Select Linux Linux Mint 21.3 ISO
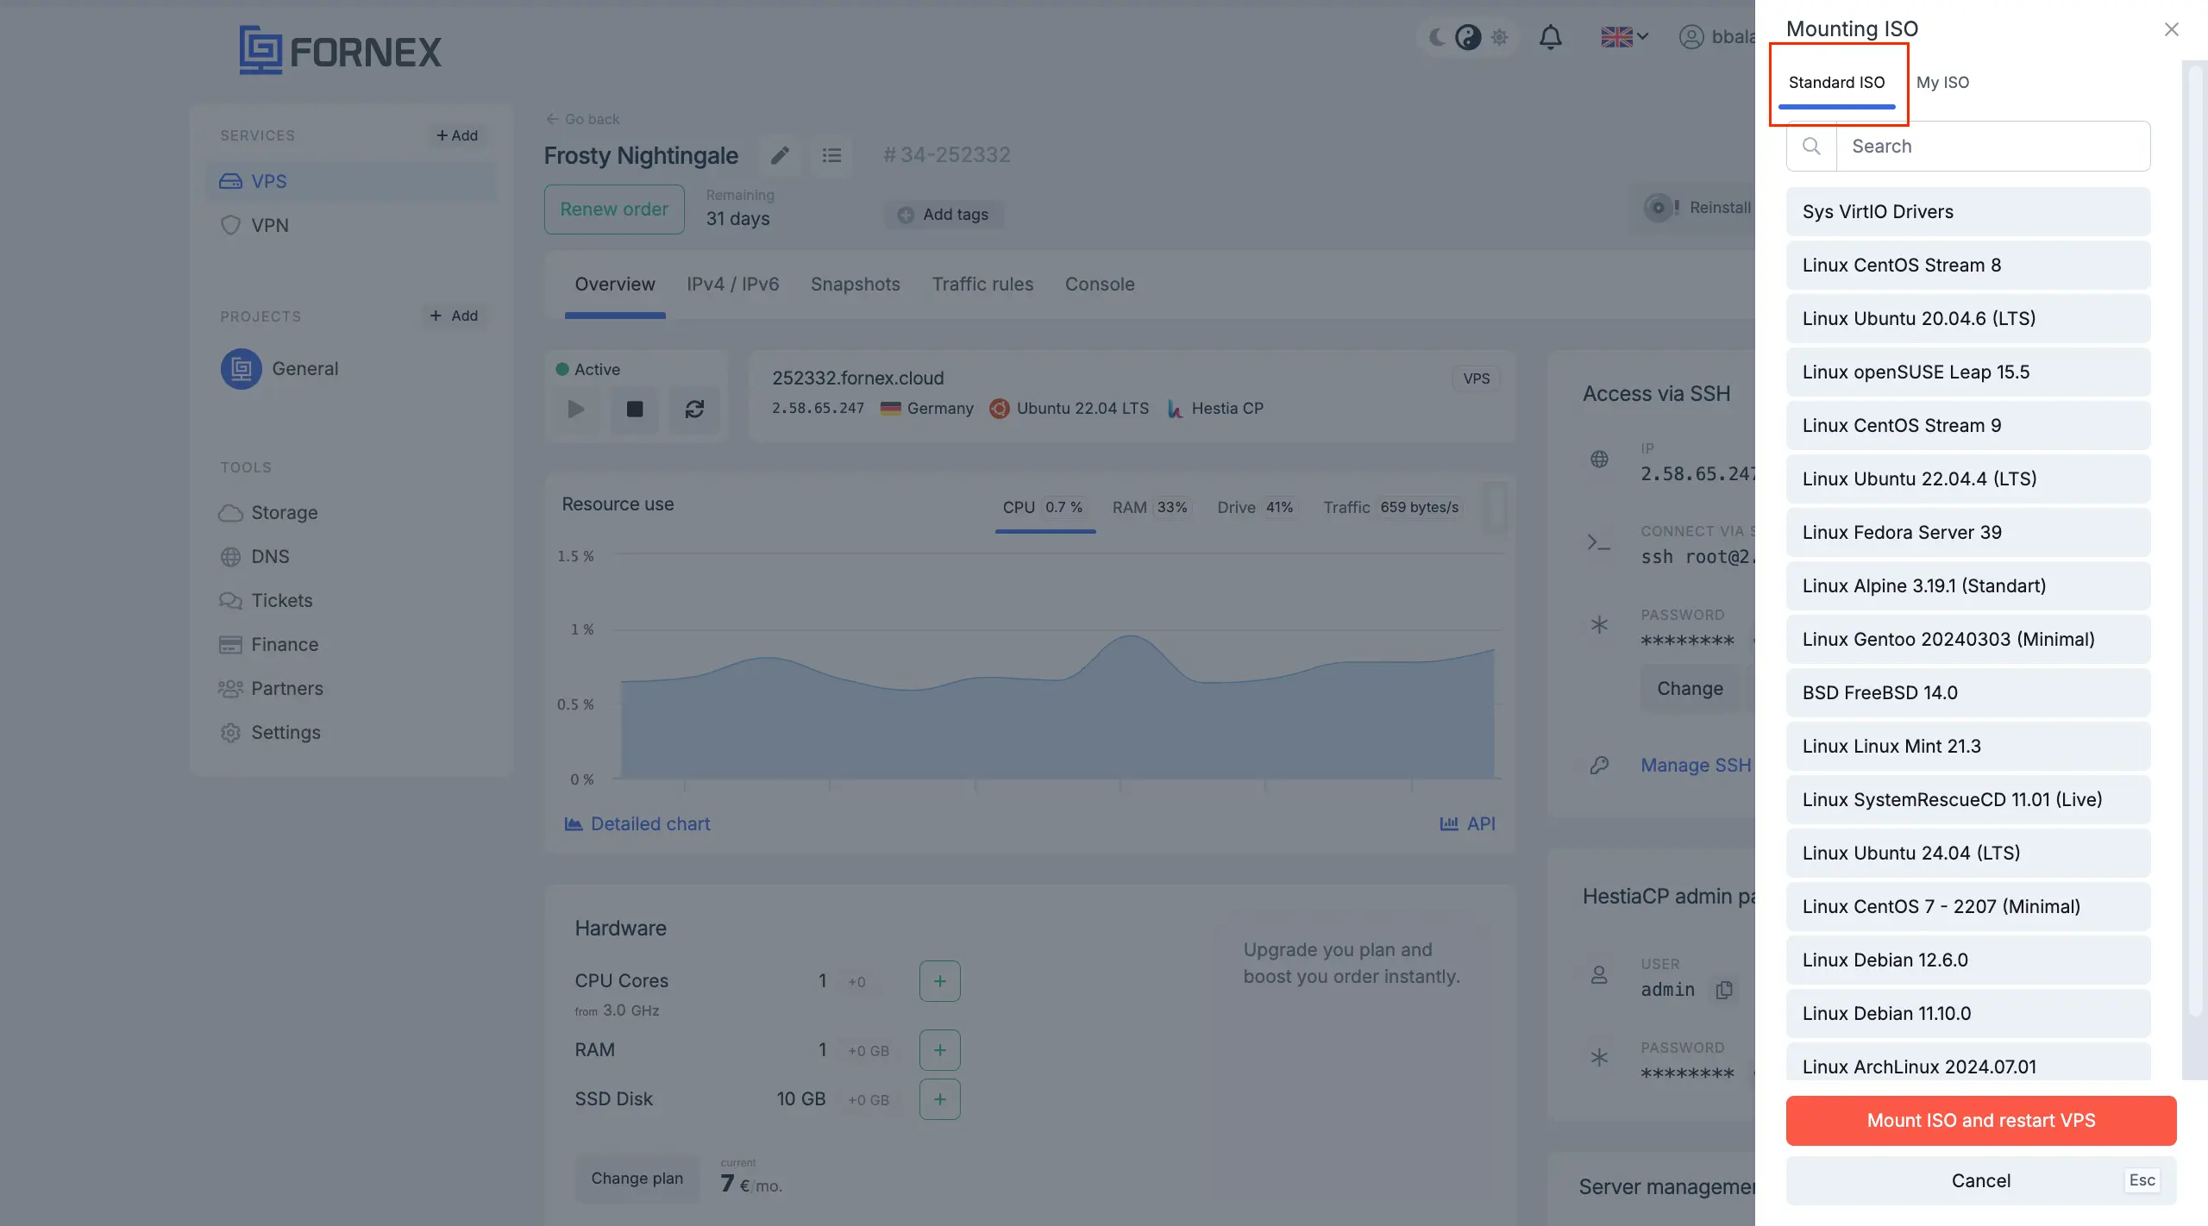The image size is (2208, 1226). [x=1968, y=747]
